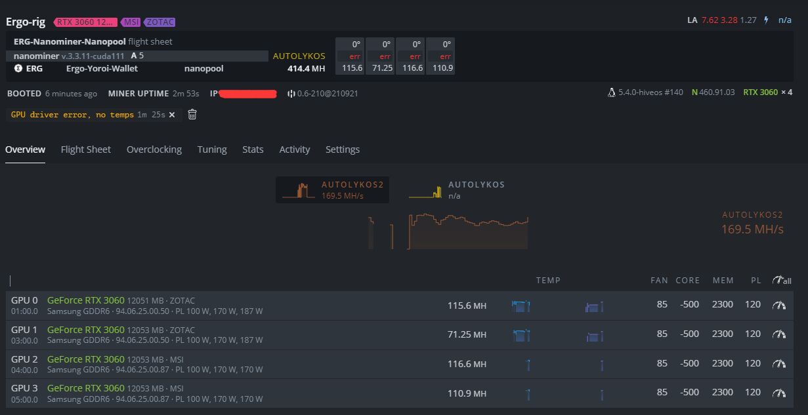This screenshot has height=415, width=808.
Task: Open the Overclocking tab
Action: tap(154, 149)
